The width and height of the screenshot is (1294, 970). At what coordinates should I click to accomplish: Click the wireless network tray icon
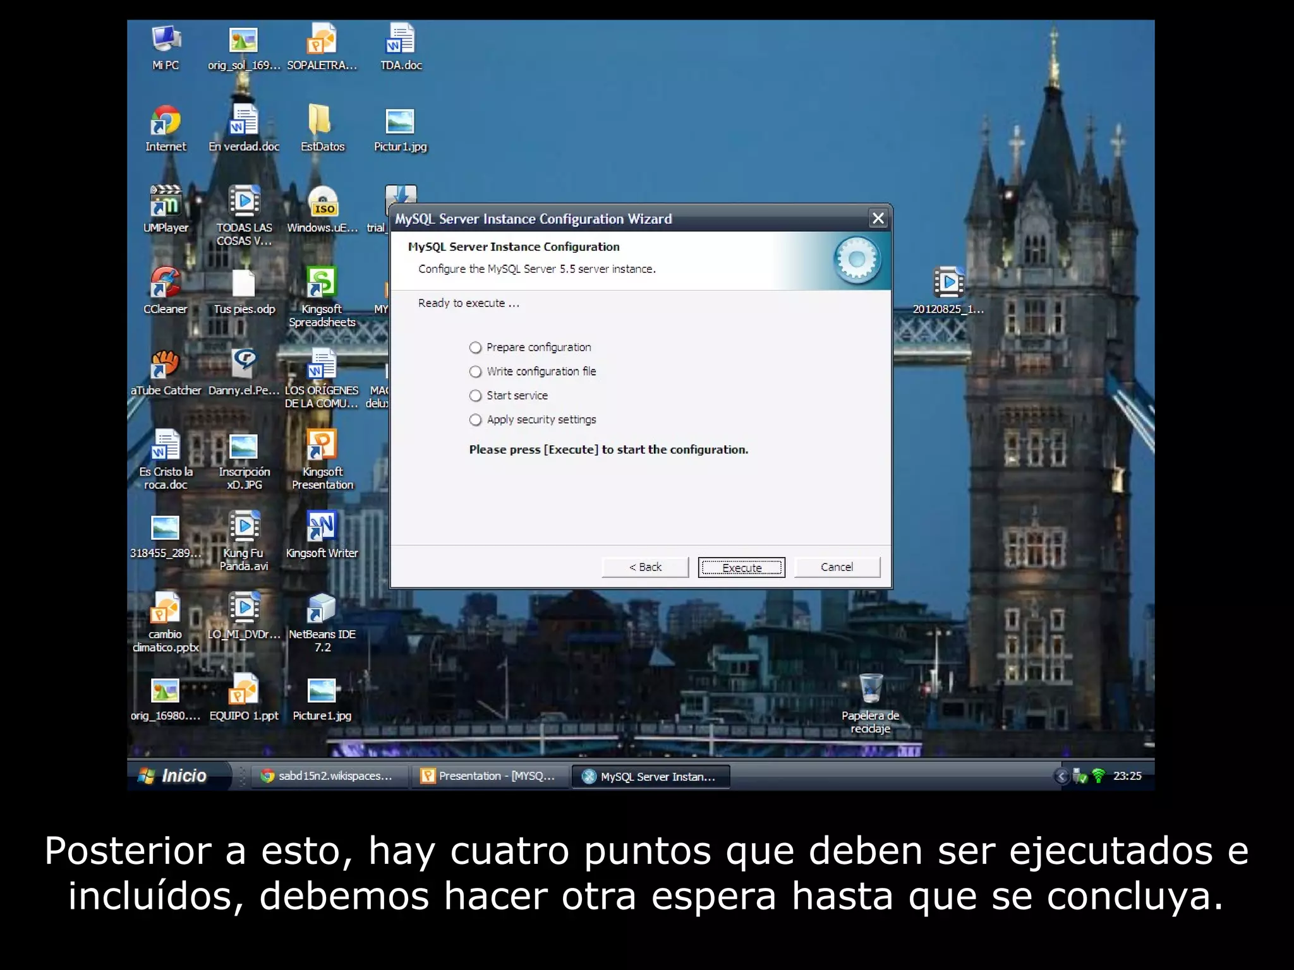pos(1099,776)
